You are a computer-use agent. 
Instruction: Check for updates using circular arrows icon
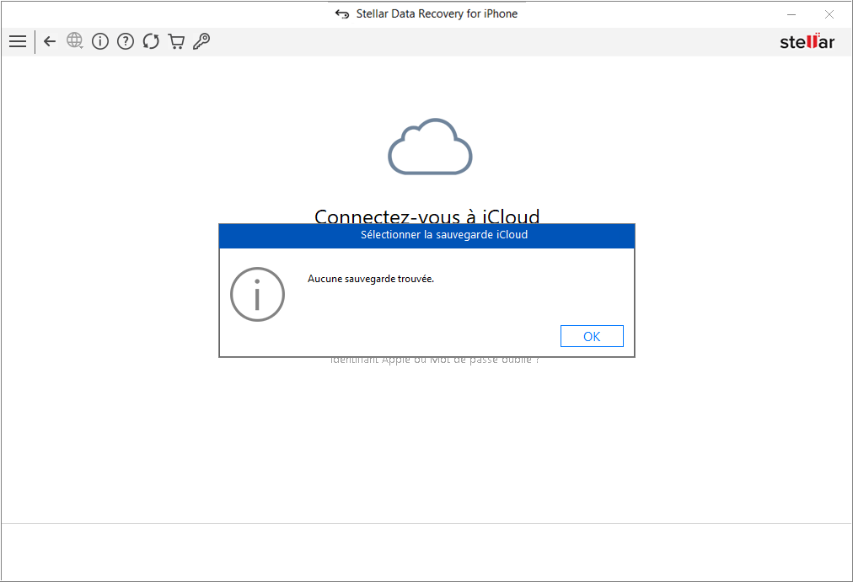coord(151,41)
